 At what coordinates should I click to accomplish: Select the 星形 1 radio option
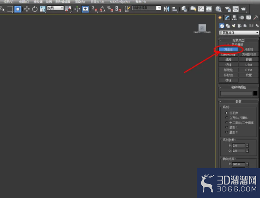(x=226, y=127)
